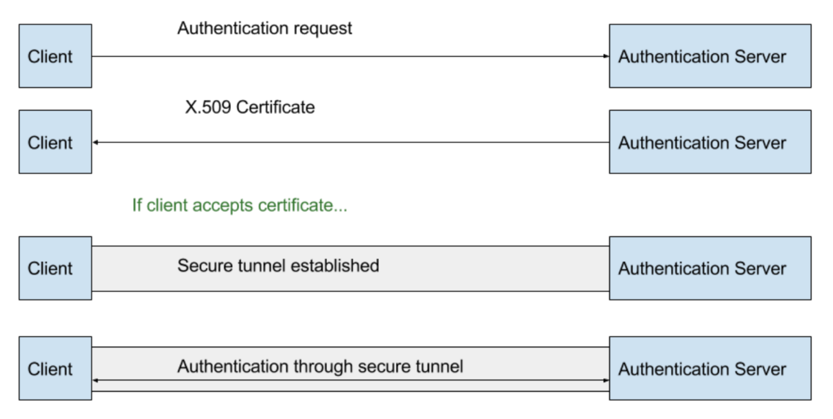Select the Authentication Server box ending the established tunnel
833x419 pixels.
pyautogui.click(x=709, y=268)
